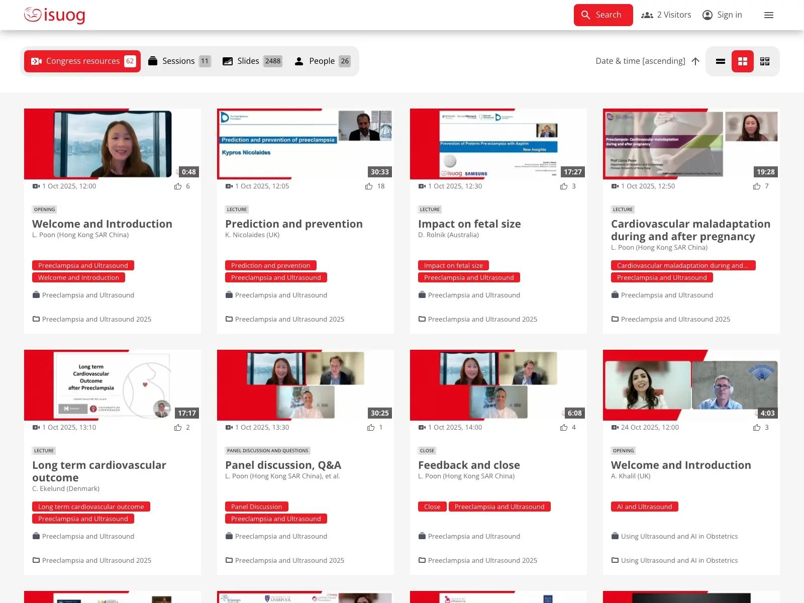Click the Sign in user icon
The height and width of the screenshot is (603, 804).
[707, 15]
